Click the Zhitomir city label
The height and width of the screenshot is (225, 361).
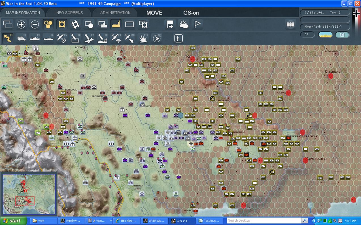149,62
